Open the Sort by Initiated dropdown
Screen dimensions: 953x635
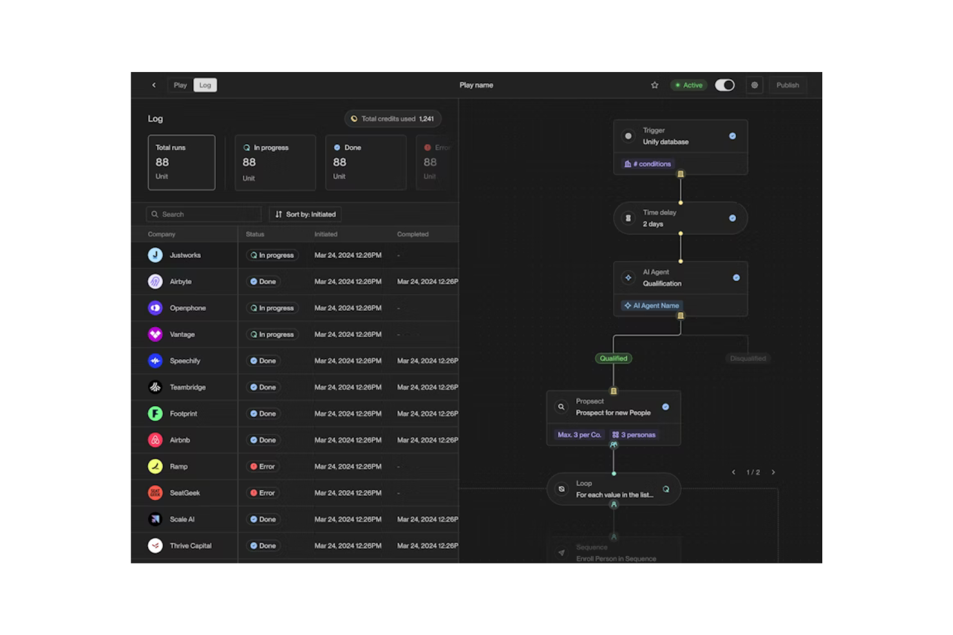point(305,214)
